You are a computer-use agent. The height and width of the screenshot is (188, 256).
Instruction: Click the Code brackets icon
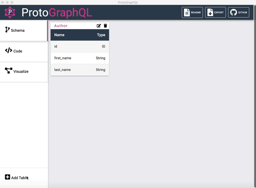[x=9, y=50]
